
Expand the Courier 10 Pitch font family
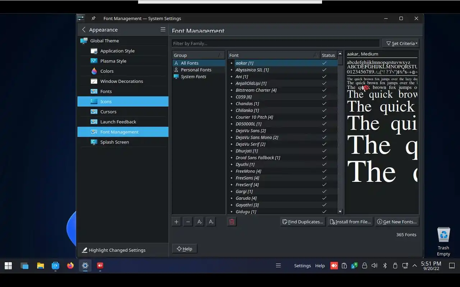pyautogui.click(x=231, y=117)
